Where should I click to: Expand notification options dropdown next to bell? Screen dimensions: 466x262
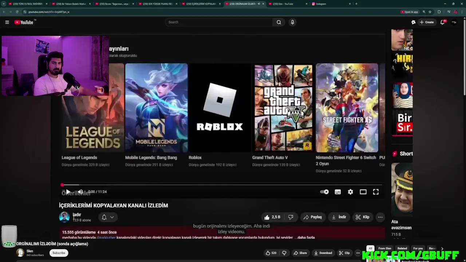click(112, 217)
